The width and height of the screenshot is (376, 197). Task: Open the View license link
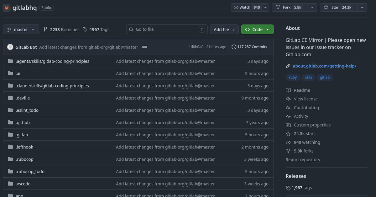305,99
